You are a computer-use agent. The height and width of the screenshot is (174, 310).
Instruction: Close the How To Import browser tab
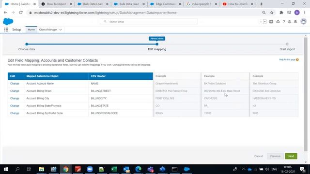point(71,4)
